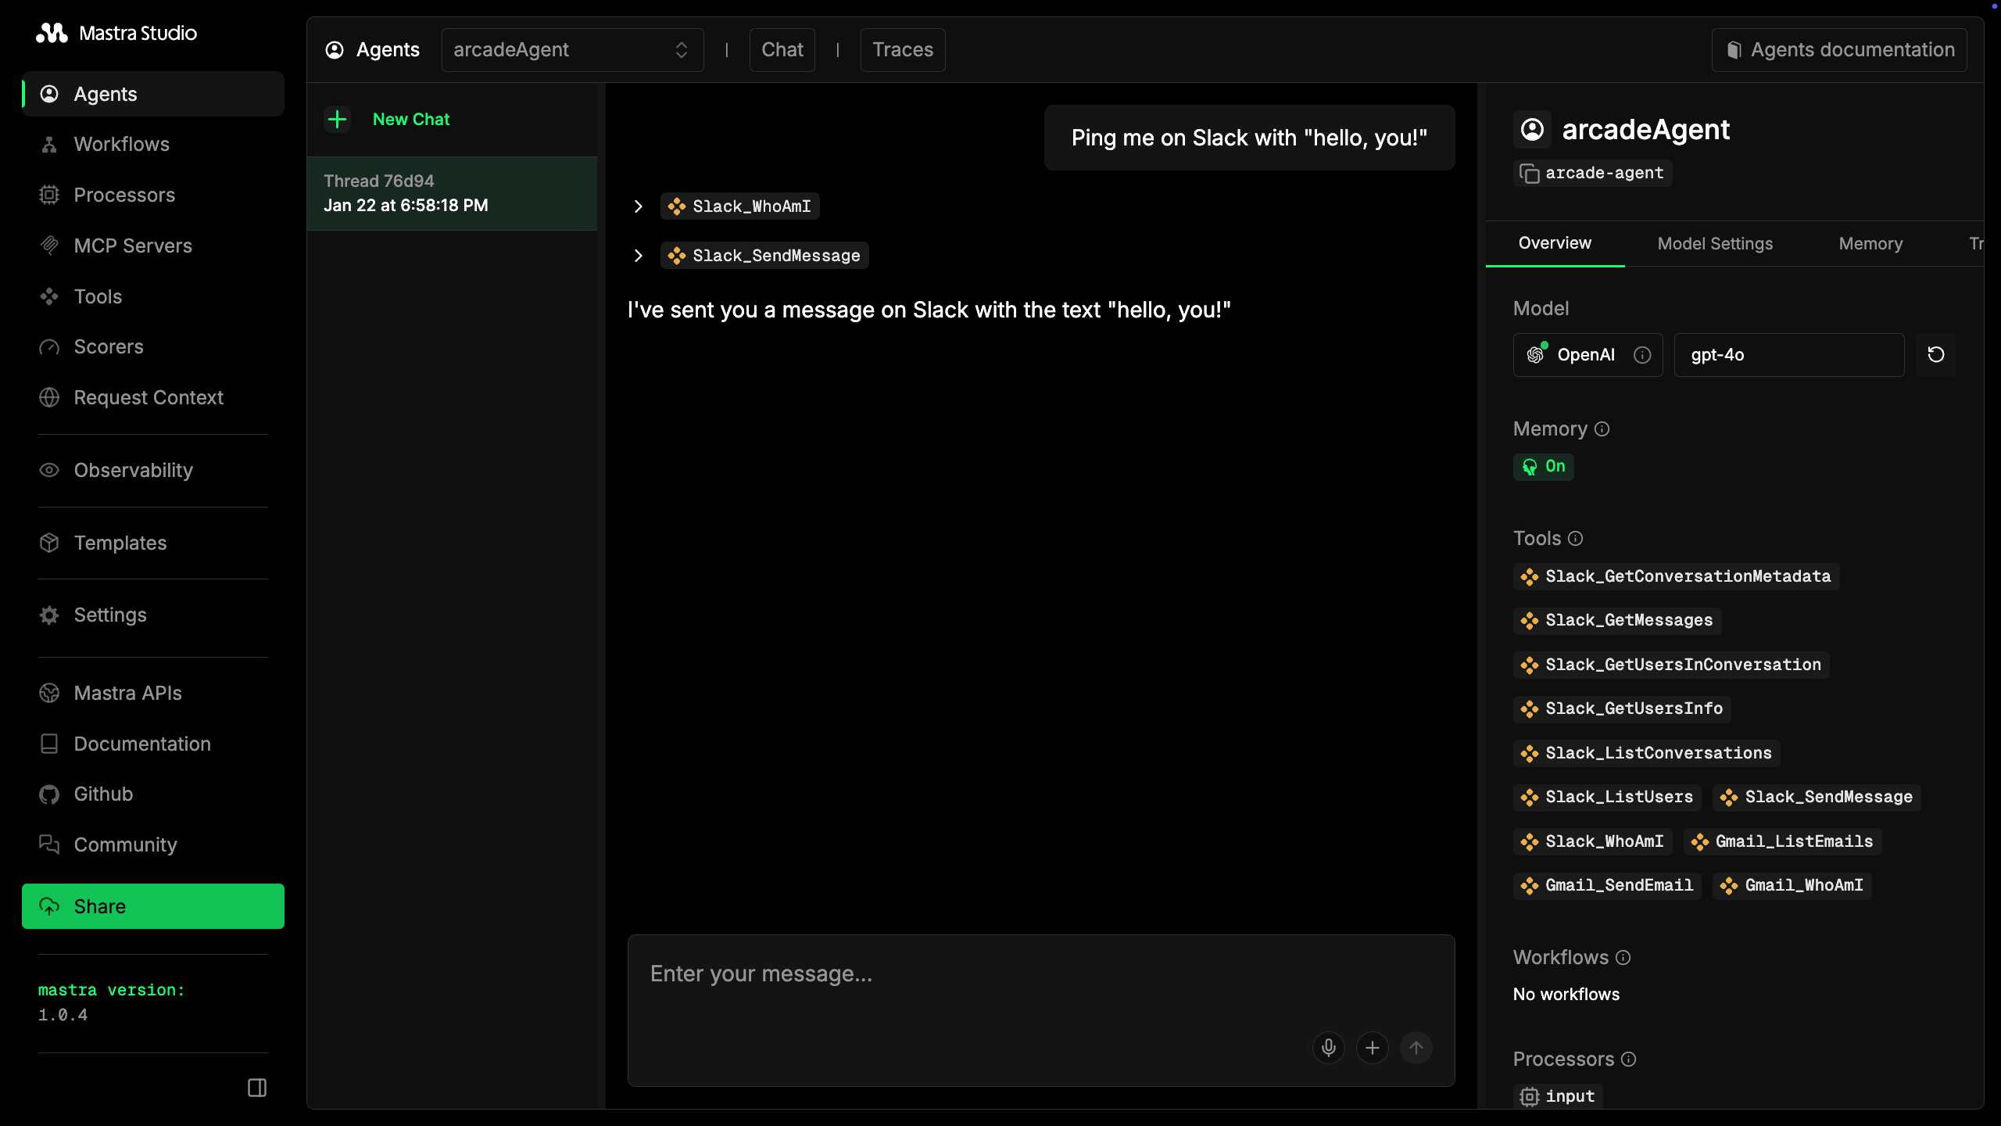Switch to the Traces view

[902, 49]
